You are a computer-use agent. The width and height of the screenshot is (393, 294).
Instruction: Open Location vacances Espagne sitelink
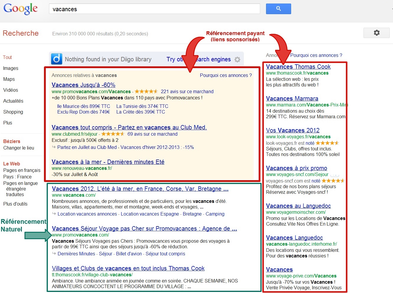coord(150,214)
